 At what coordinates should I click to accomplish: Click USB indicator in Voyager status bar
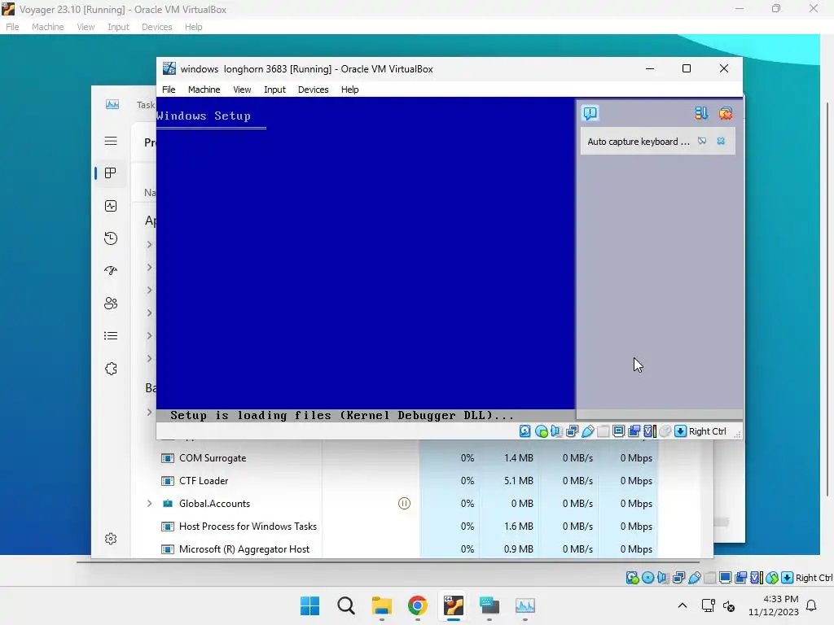694,578
